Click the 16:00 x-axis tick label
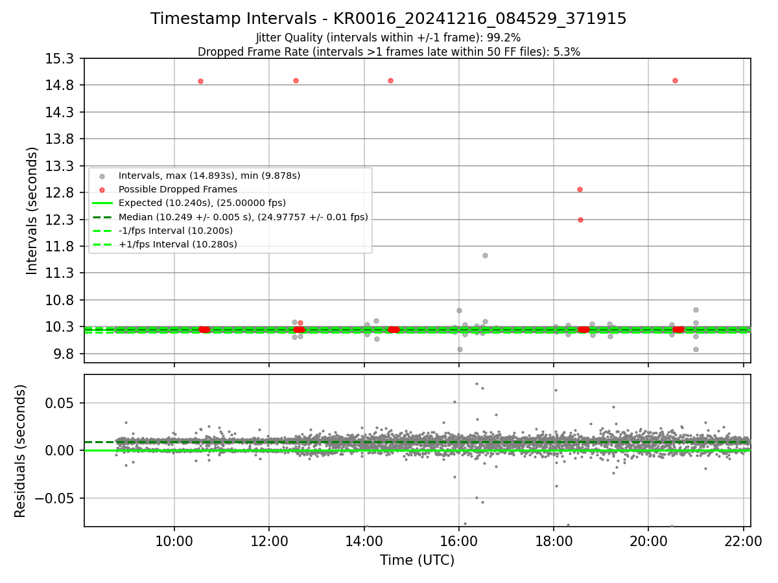 click(459, 542)
